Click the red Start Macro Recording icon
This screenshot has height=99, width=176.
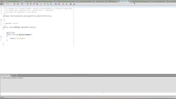(63, 4)
